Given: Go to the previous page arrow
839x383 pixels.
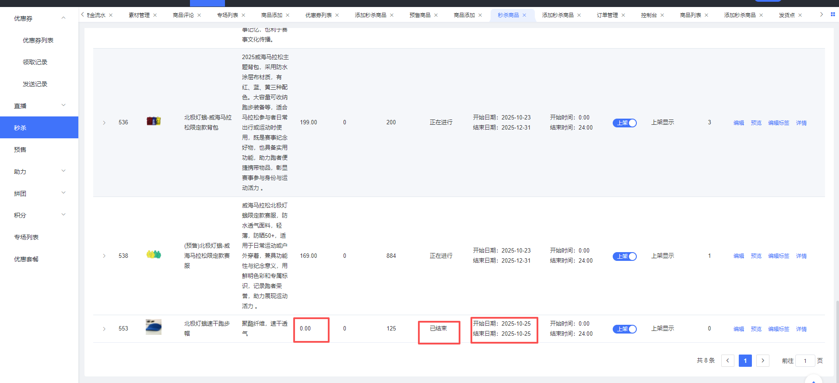Looking at the screenshot, I should click(727, 361).
